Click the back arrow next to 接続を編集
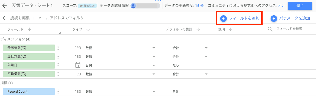Viewport: 316px width, 103px height. pos(5,18)
